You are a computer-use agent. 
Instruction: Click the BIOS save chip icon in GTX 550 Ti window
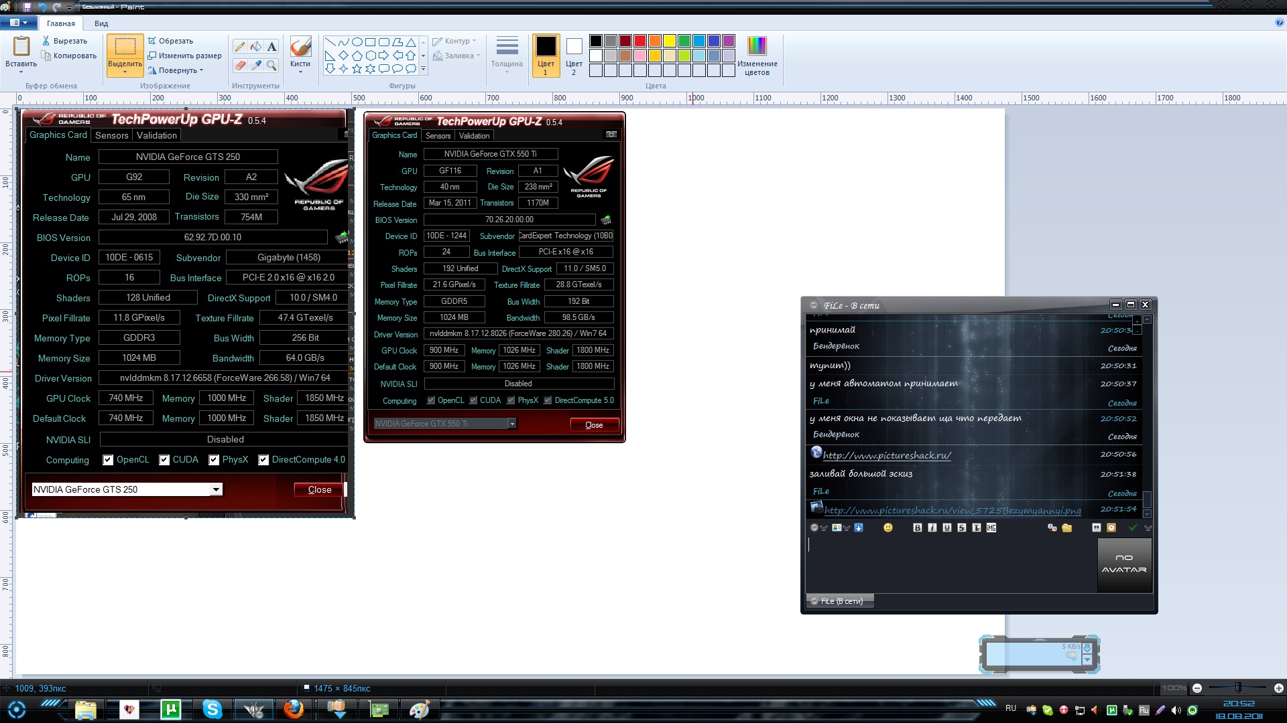click(606, 220)
